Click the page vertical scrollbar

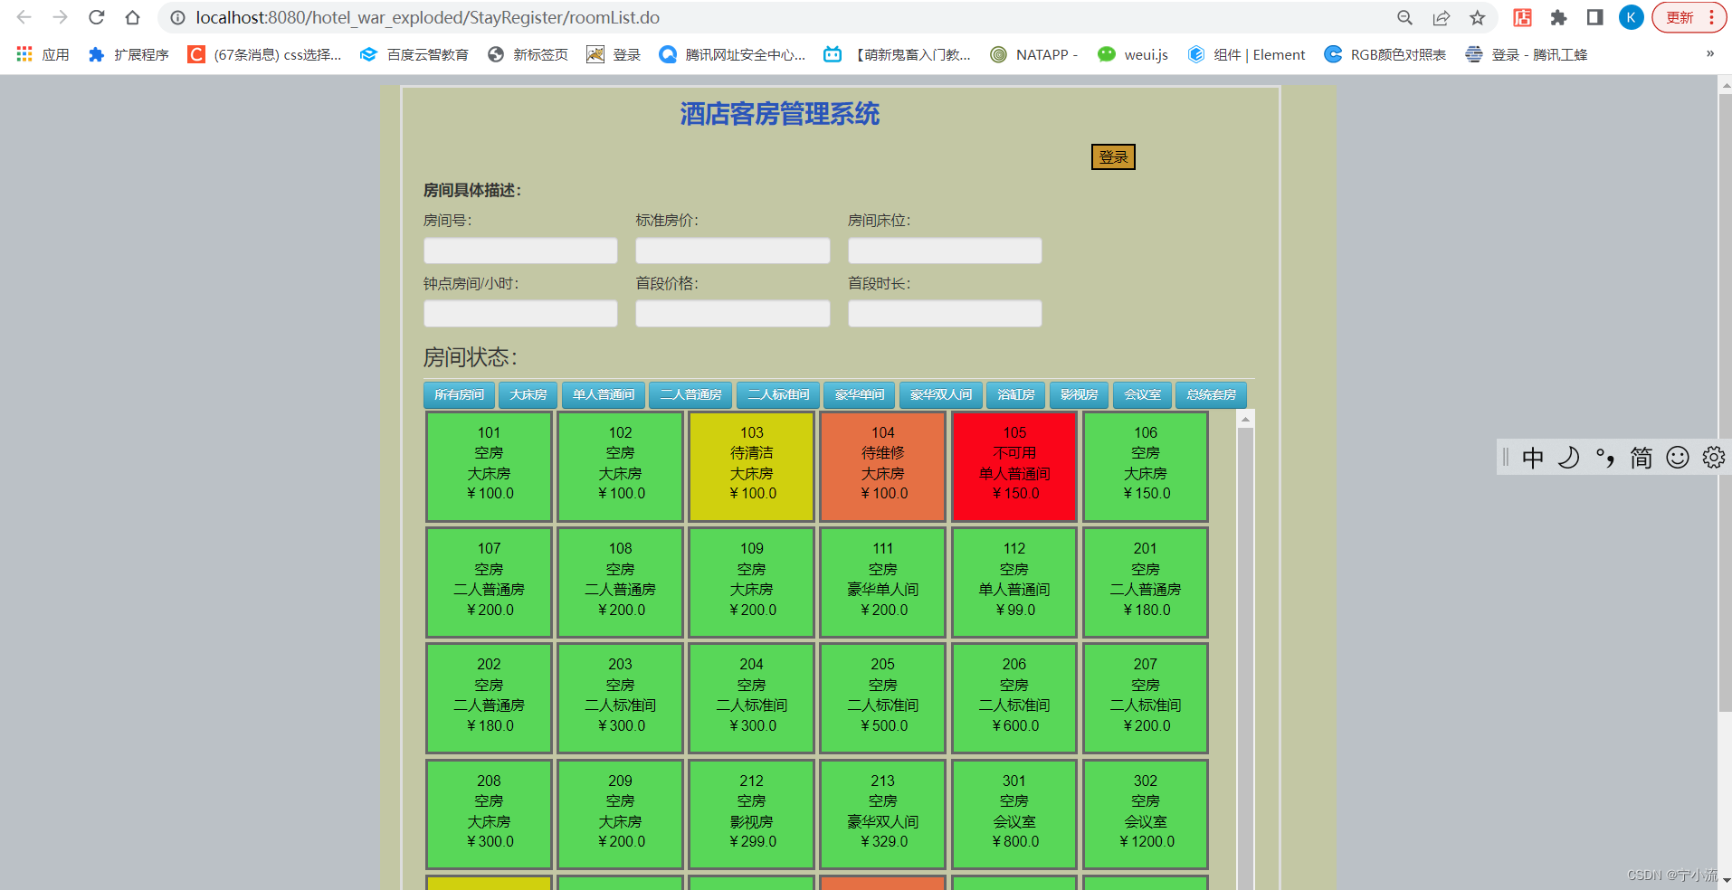coord(1725,402)
